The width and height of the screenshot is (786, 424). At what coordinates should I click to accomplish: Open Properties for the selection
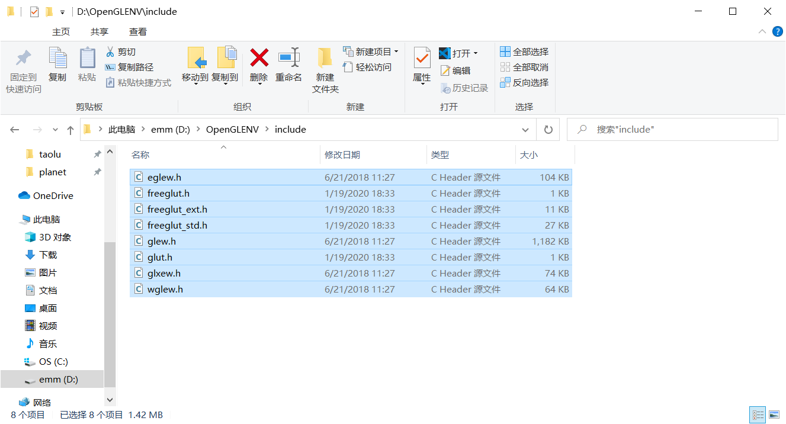point(421,65)
